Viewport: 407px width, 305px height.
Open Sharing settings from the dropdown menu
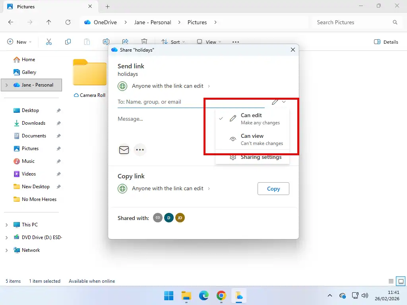click(x=261, y=157)
